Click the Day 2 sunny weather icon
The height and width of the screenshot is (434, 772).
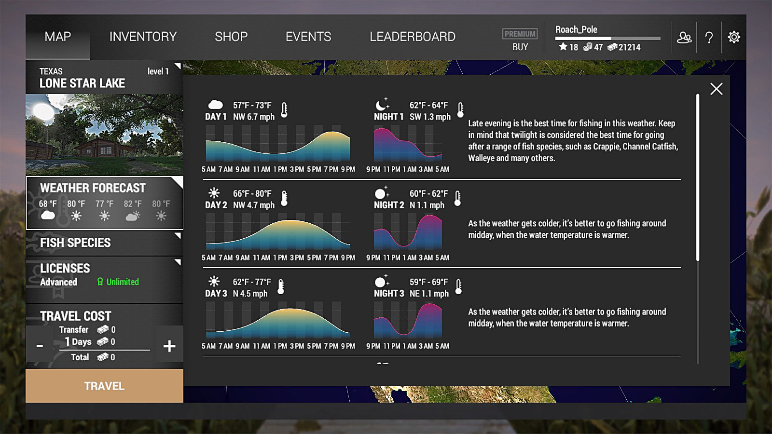coord(214,193)
